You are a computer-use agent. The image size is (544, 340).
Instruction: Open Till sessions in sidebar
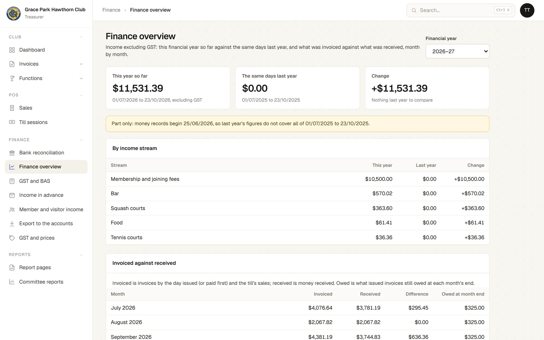tap(46, 122)
